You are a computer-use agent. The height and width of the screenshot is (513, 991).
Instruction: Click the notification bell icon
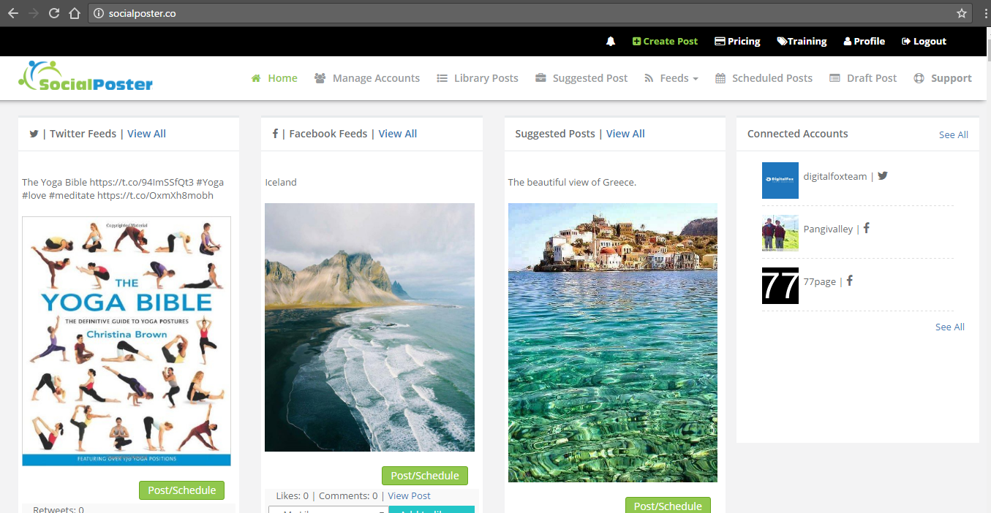coord(611,41)
